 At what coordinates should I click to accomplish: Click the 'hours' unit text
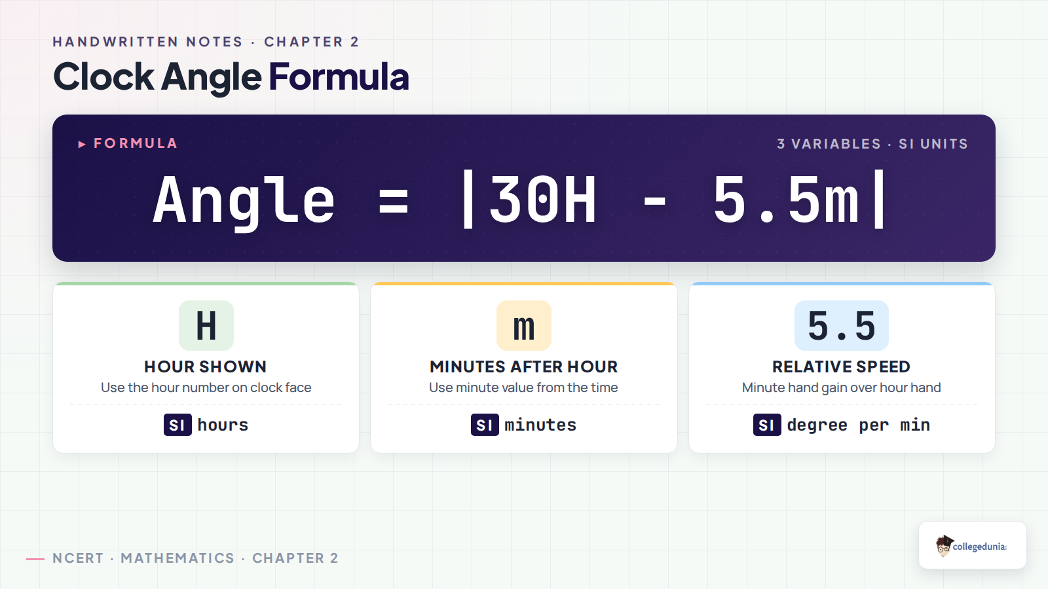click(223, 425)
